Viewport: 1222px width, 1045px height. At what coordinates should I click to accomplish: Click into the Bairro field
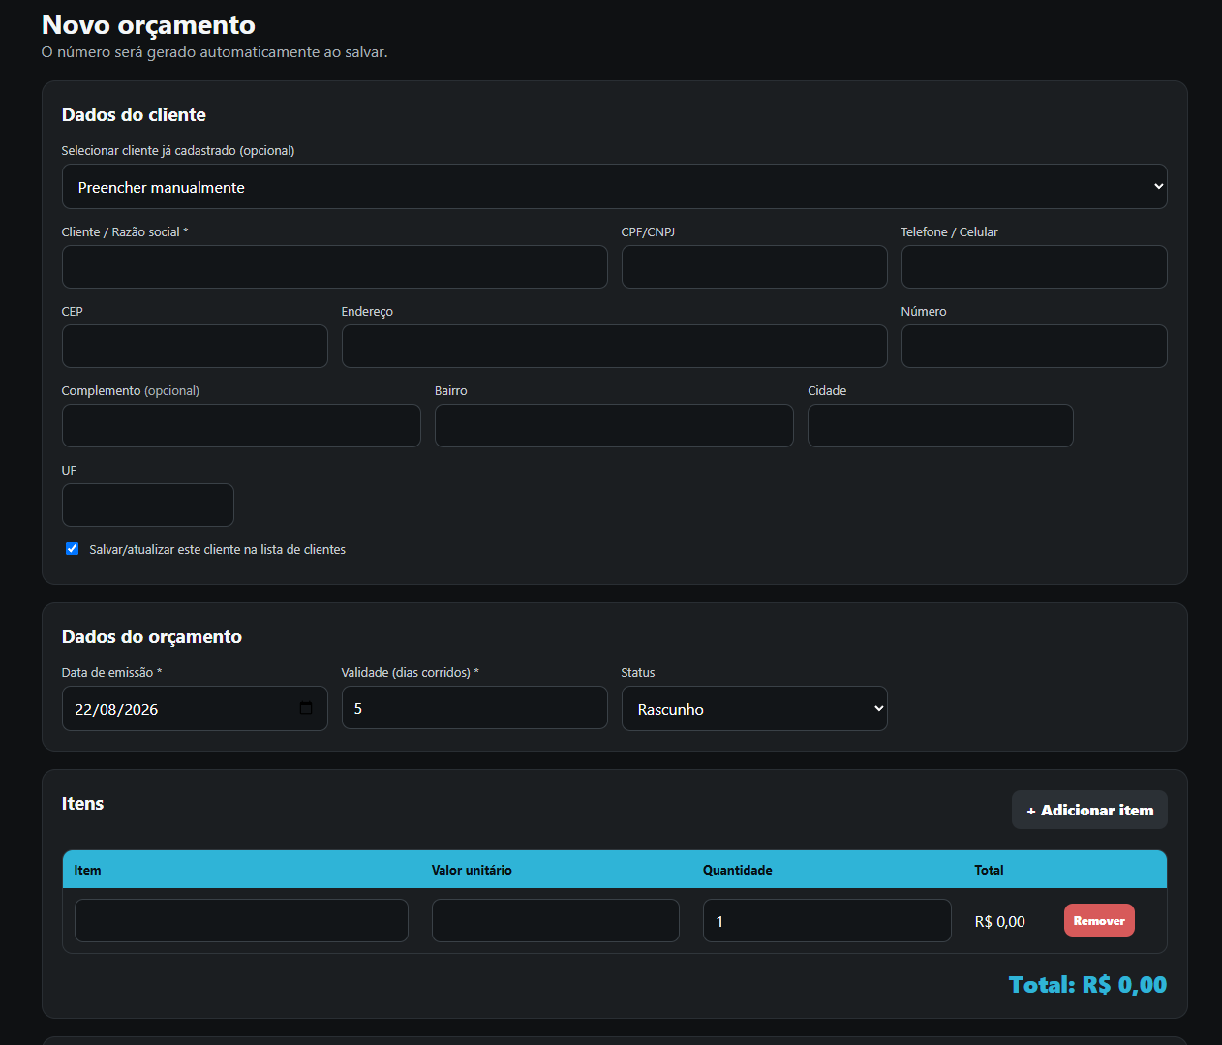pos(614,425)
